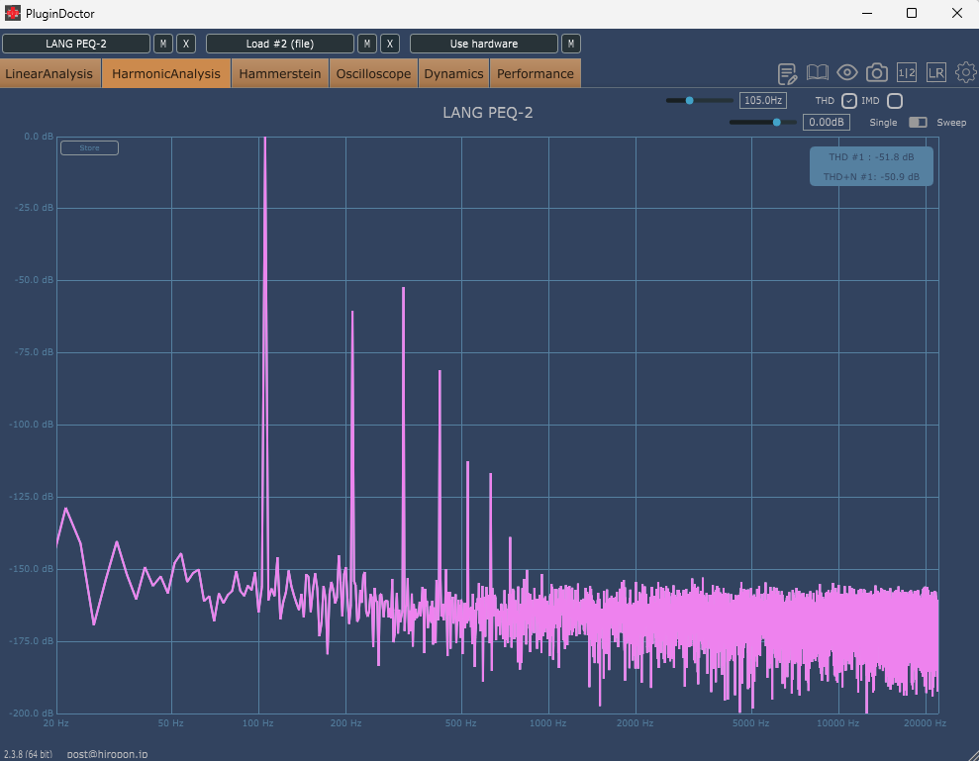979x761 pixels.
Task: Click the Store button on the graph
Action: (x=89, y=148)
